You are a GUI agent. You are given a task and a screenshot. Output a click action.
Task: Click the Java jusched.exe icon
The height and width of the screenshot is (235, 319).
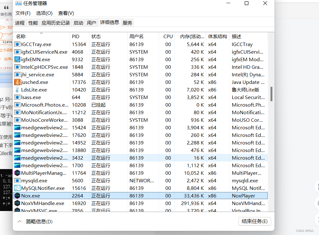tap(17, 82)
